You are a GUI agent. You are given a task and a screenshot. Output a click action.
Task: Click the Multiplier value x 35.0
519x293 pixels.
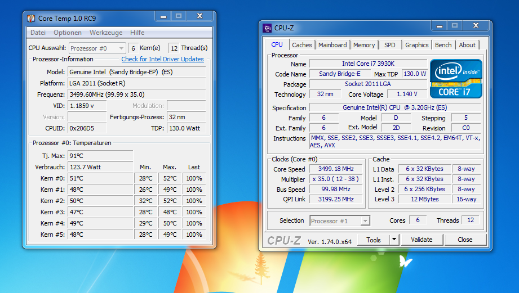336,179
